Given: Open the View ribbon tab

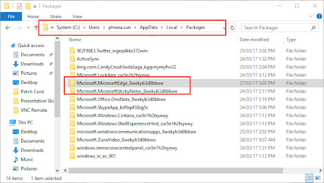Looking at the screenshot, I should click(77, 17).
